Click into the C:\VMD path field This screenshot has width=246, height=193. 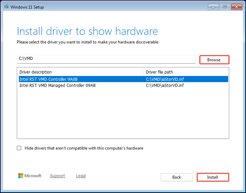(x=106, y=59)
